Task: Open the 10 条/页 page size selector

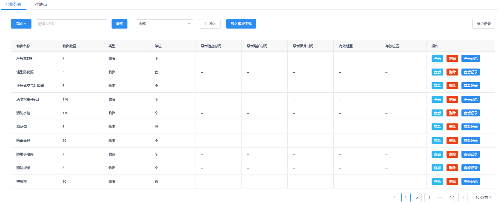Action: [484, 197]
